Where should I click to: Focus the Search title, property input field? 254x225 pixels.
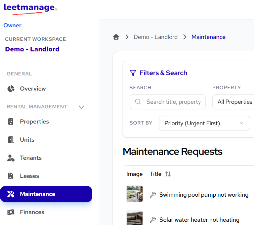coord(168,102)
